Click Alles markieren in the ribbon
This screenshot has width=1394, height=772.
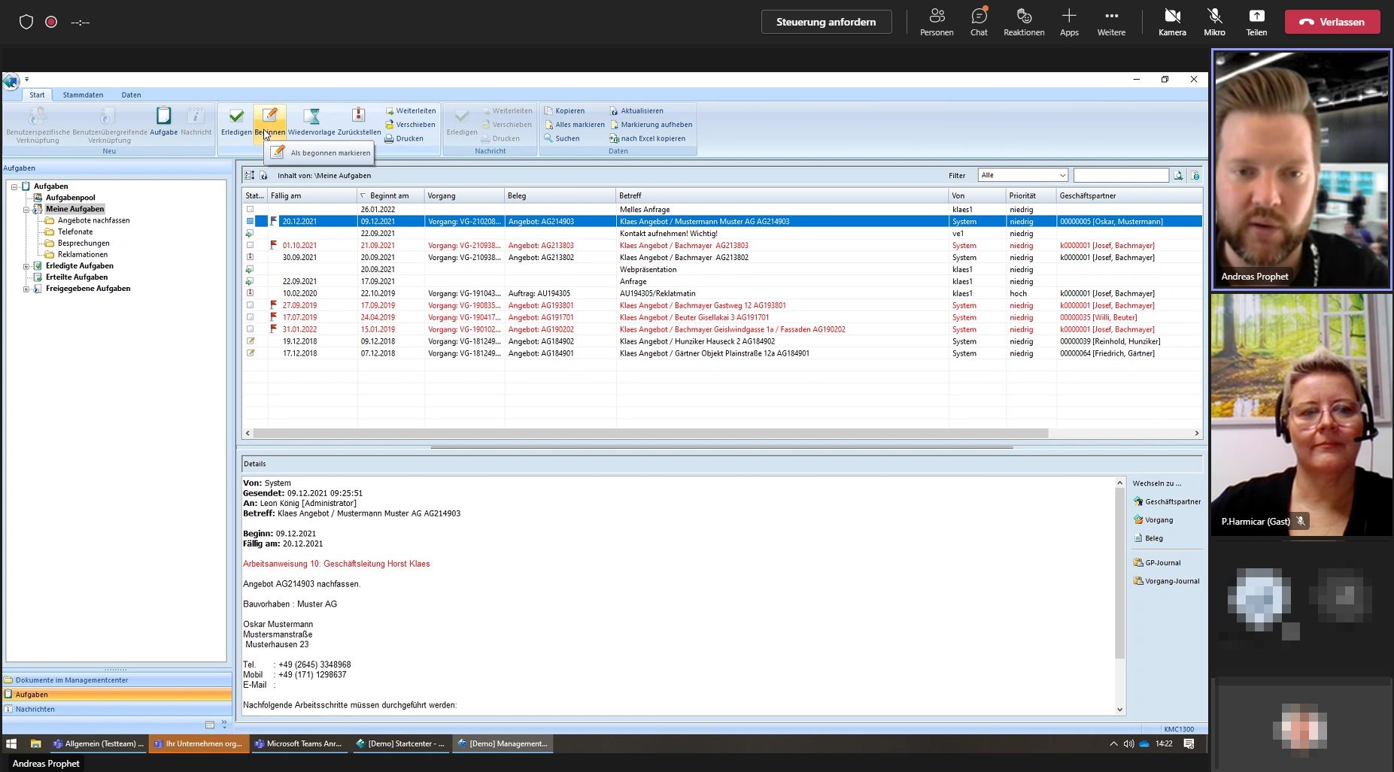pyautogui.click(x=575, y=125)
